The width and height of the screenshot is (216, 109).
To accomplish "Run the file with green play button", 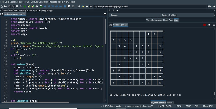I will click(25, 6).
